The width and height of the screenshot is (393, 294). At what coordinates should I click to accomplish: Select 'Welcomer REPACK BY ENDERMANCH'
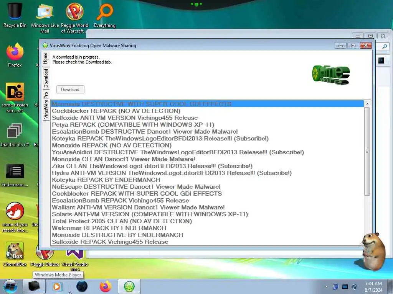[207, 228]
